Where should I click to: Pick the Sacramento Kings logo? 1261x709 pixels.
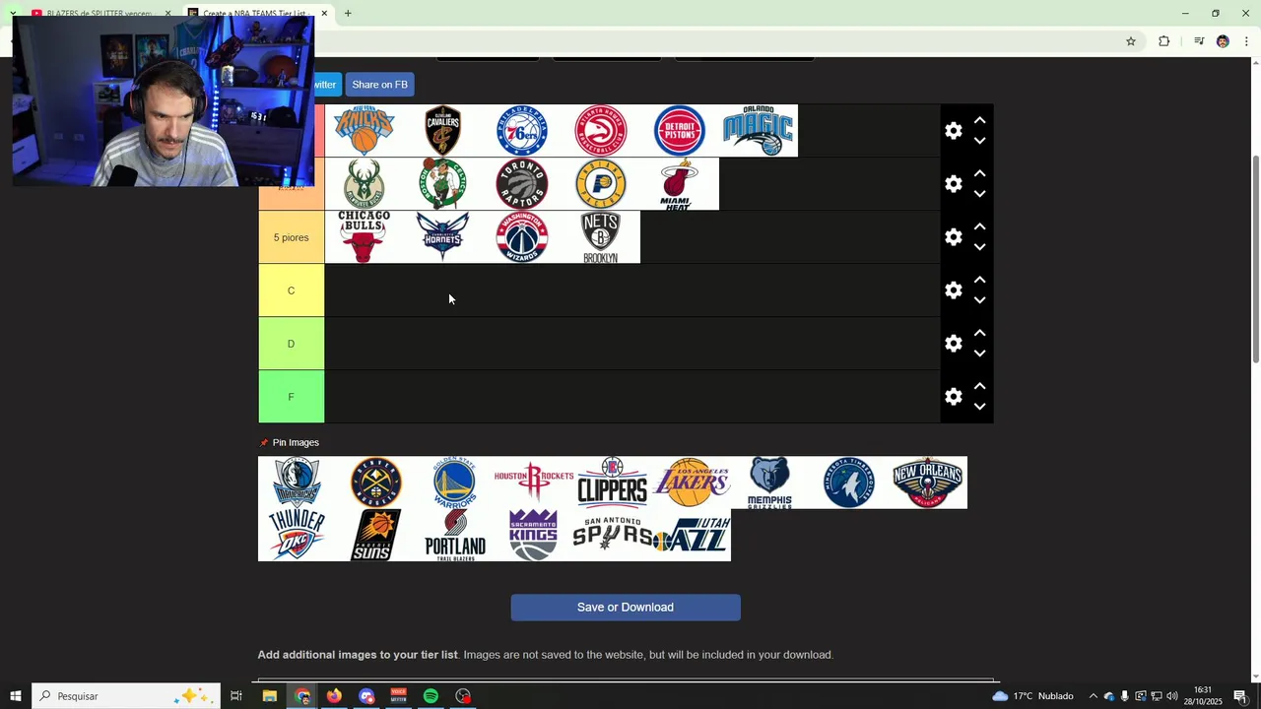coord(534,535)
